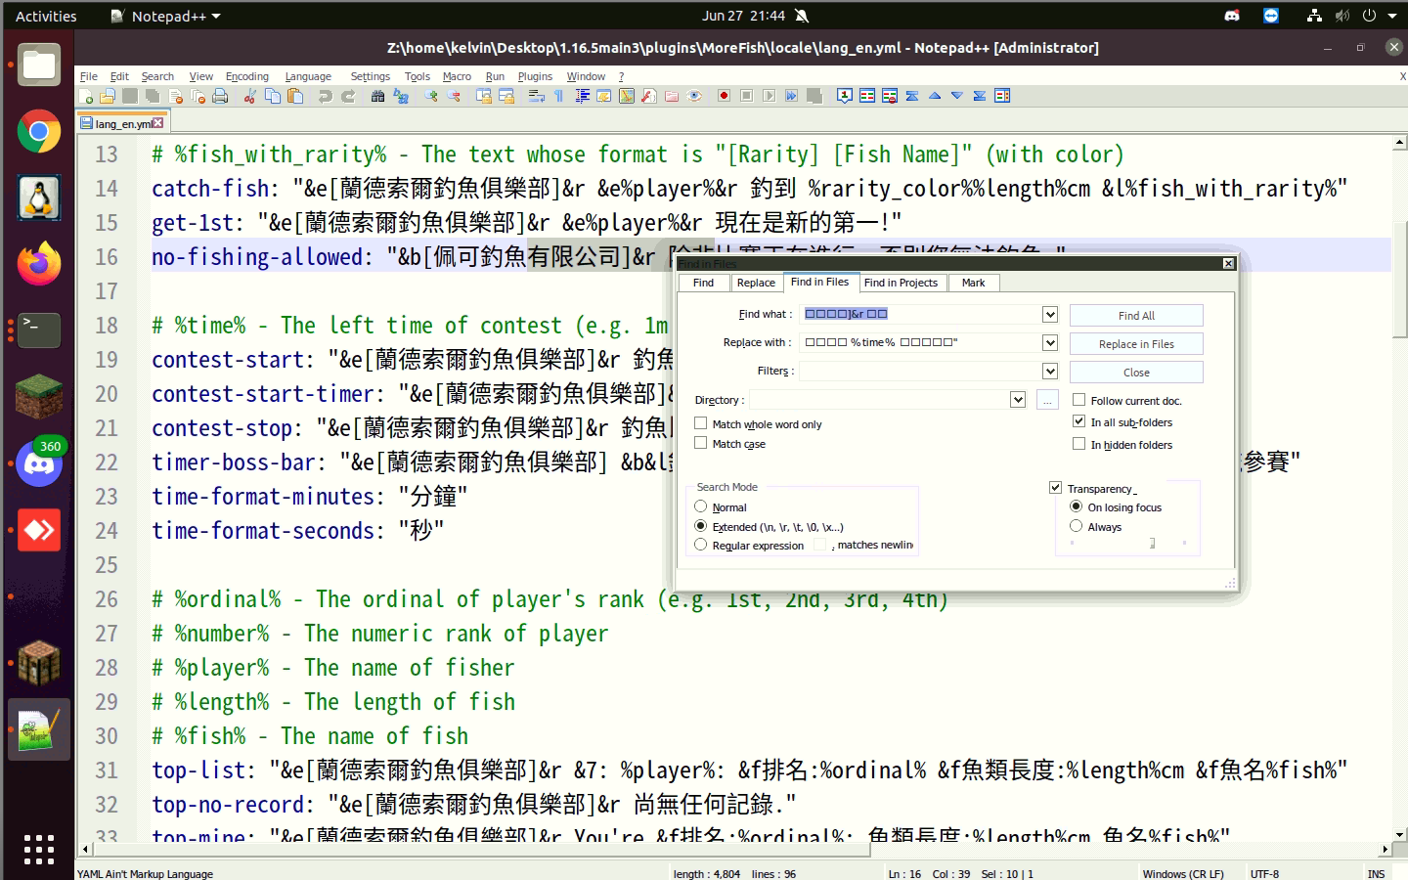This screenshot has height=880, width=1408.
Task: Click the Zoom In toolbar icon
Action: click(431, 96)
